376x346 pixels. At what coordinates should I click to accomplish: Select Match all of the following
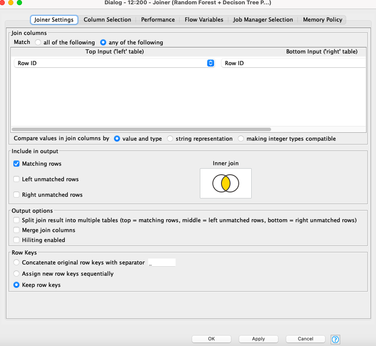38,42
